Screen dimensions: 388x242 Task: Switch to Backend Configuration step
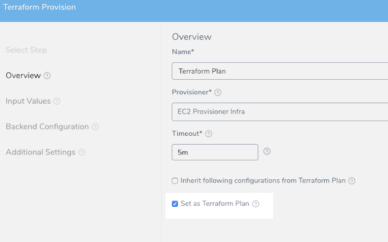click(47, 126)
